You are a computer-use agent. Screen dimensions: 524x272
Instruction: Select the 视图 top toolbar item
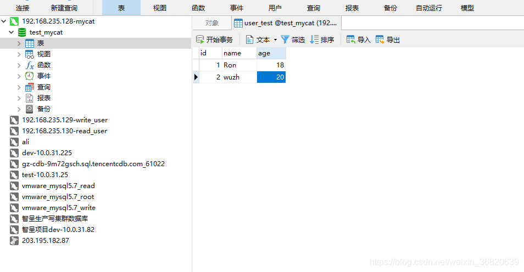(160, 8)
